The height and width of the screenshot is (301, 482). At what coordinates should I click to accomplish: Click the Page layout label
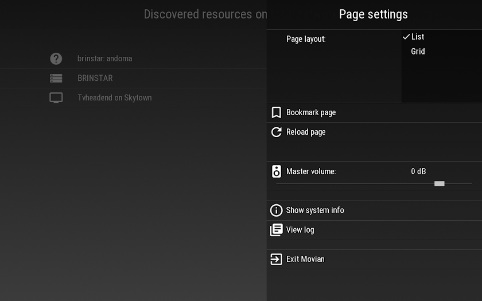click(306, 40)
